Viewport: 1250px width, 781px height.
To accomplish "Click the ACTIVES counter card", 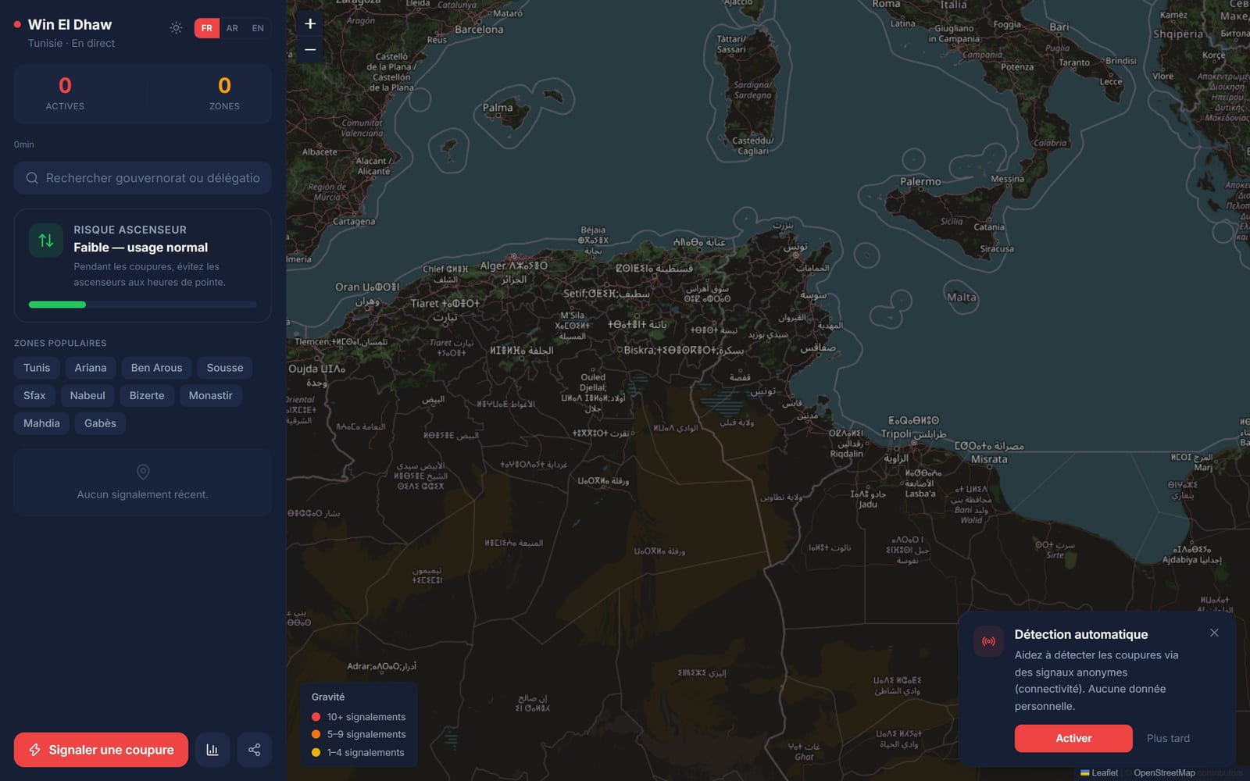I will pos(65,94).
